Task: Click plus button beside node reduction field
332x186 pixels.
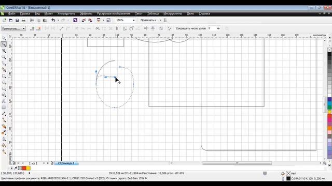Action: pos(218,28)
